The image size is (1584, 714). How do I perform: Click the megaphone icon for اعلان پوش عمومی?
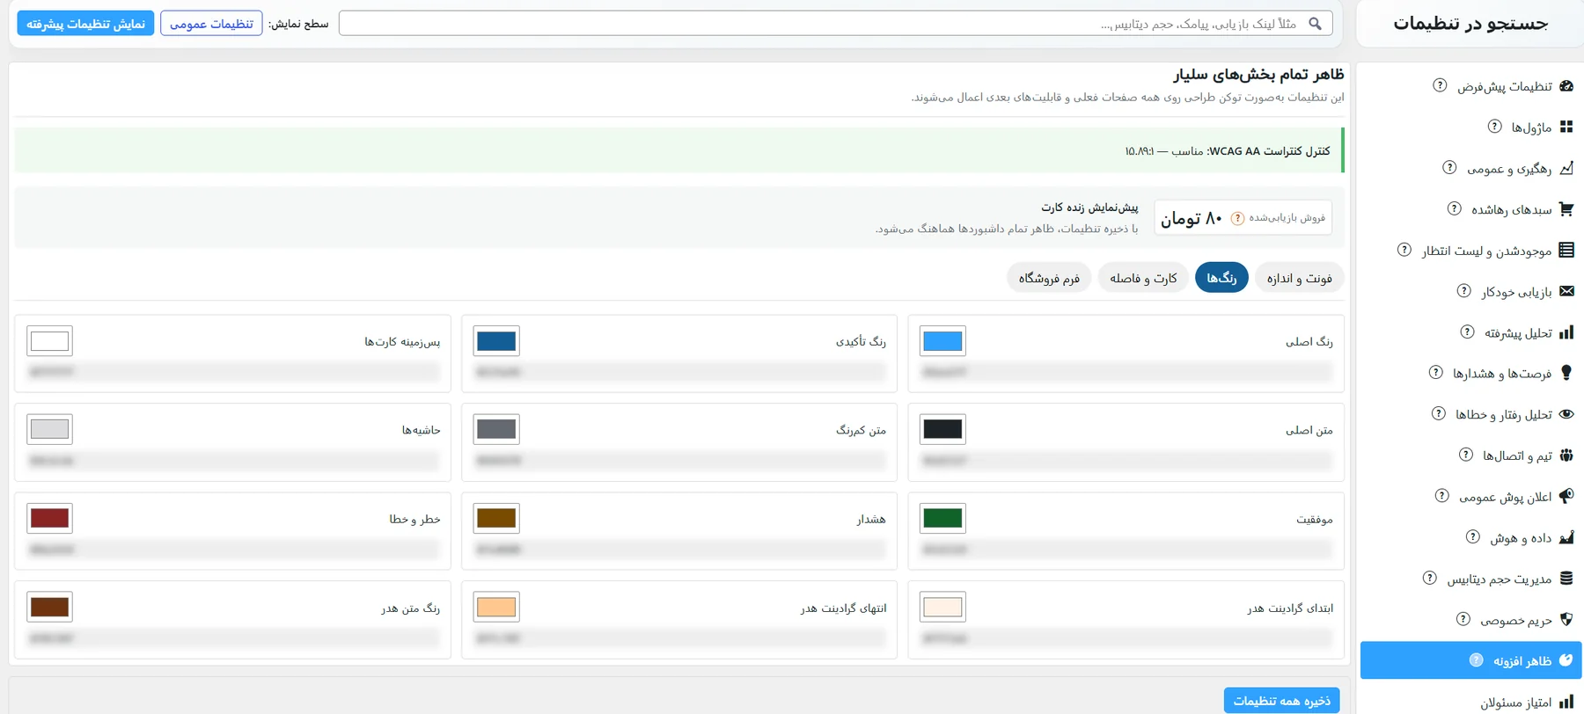coord(1566,496)
